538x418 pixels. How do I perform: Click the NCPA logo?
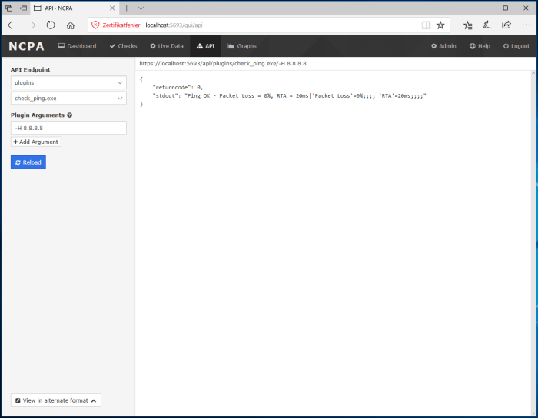(x=26, y=46)
